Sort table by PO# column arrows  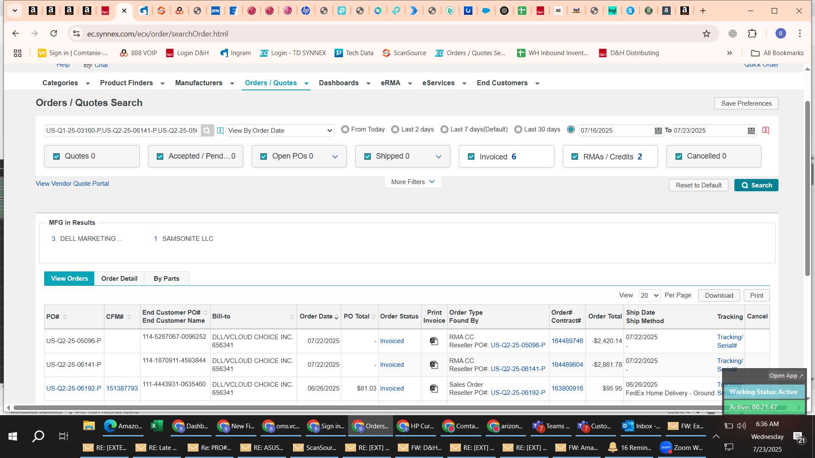[65, 317]
